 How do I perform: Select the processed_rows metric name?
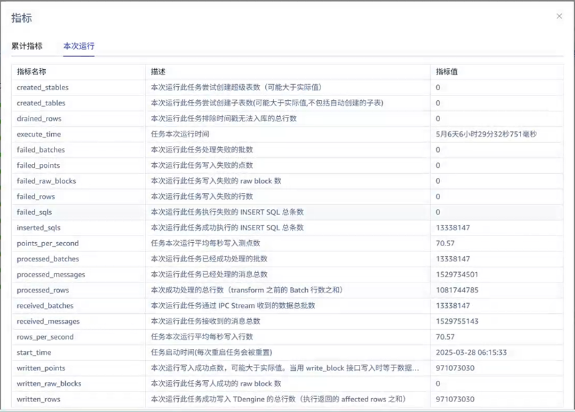[43, 290]
